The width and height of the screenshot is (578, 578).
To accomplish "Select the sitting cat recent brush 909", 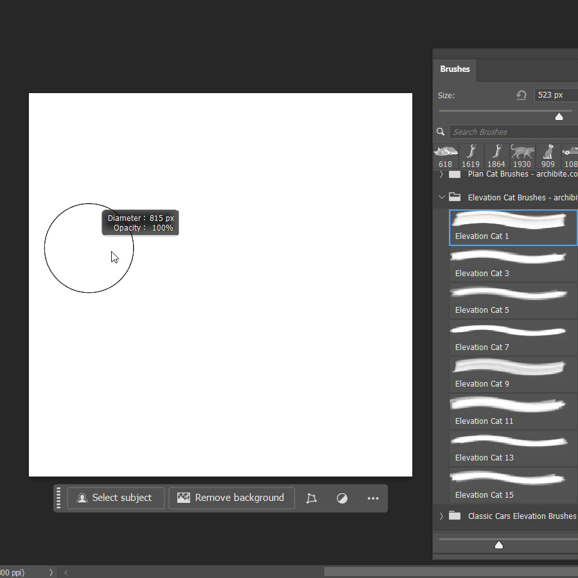I will pyautogui.click(x=548, y=156).
